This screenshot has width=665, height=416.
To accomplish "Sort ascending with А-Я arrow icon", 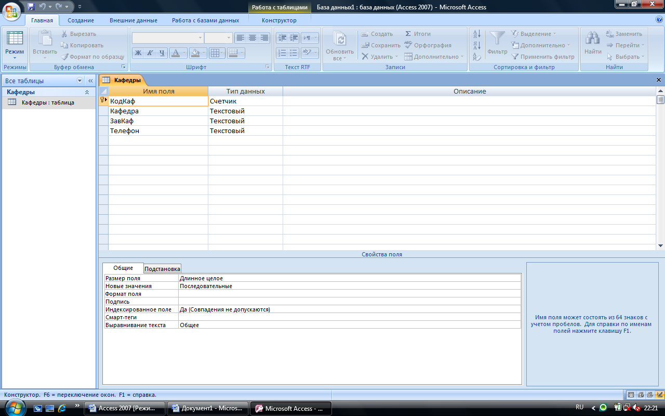I will pos(477,34).
